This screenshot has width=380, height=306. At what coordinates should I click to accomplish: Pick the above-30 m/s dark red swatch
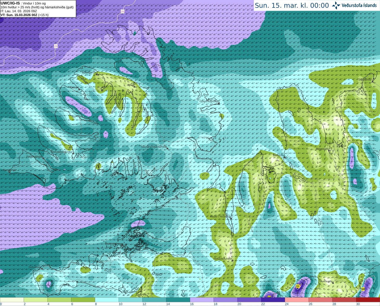[368, 300]
